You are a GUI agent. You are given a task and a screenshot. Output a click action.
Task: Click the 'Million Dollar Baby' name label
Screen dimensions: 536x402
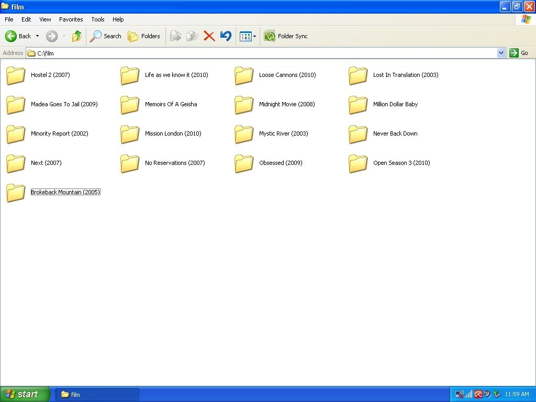tap(396, 104)
